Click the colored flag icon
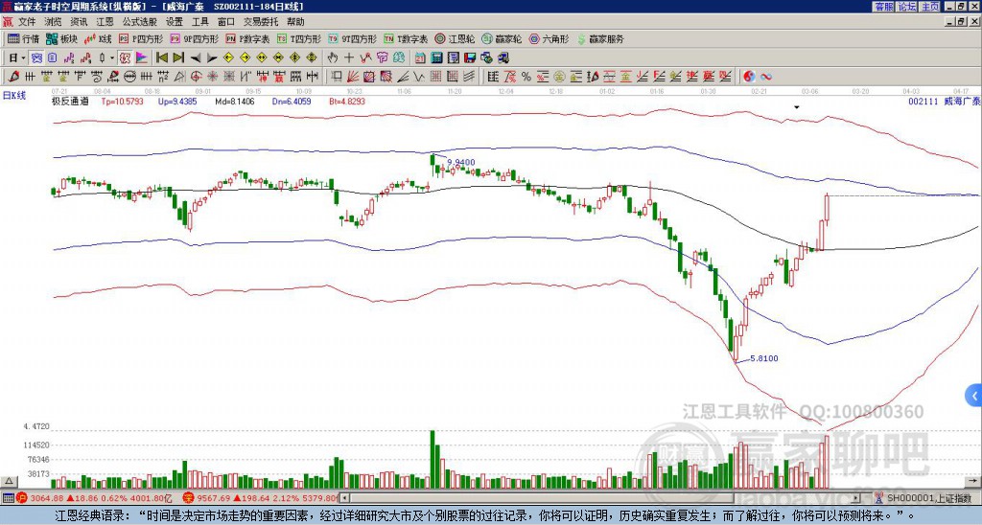Viewport: 982px width, 525px height. [142, 58]
